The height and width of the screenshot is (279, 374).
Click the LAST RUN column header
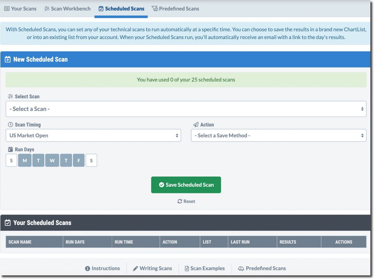point(252,242)
